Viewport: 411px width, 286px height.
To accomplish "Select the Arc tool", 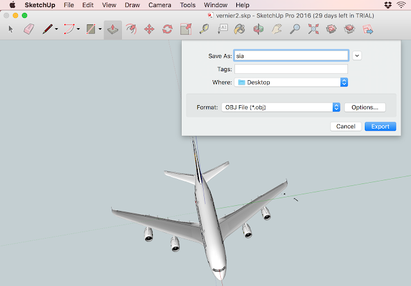I will tap(69, 29).
